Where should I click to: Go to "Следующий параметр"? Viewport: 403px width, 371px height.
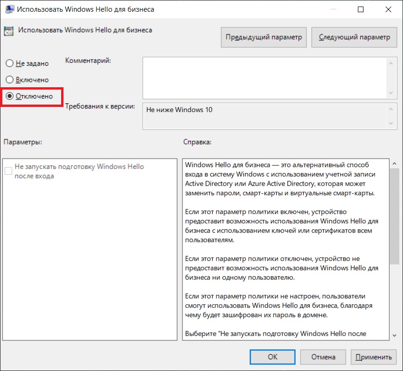354,38
